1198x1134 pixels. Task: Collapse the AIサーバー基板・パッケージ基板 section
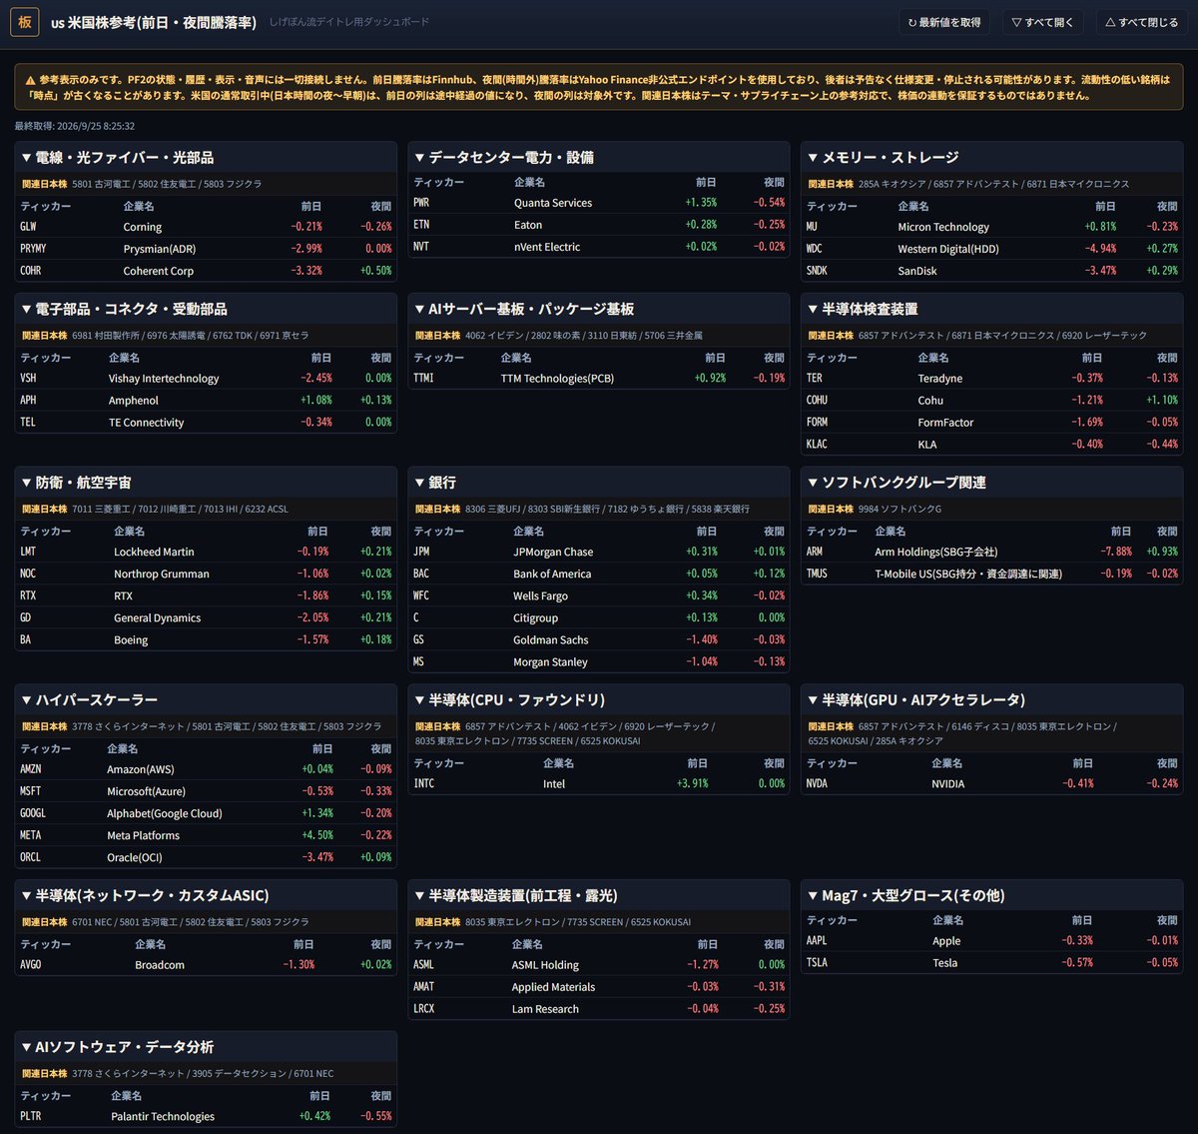click(x=598, y=310)
